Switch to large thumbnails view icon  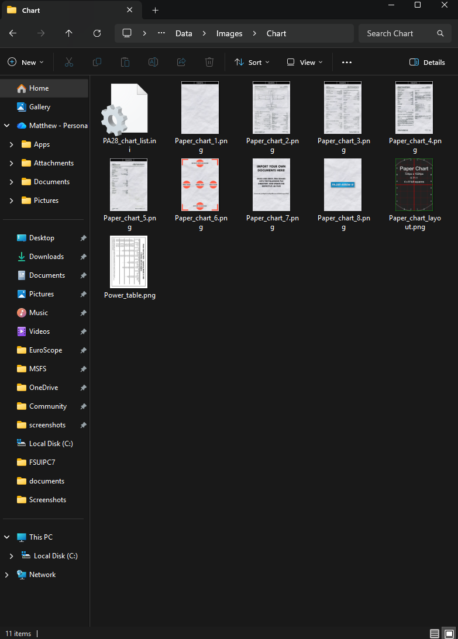click(x=449, y=634)
